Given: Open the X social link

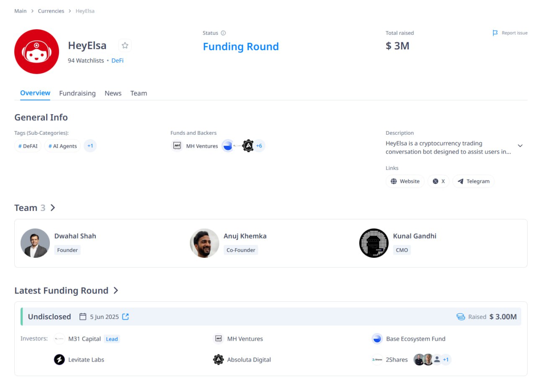Looking at the screenshot, I should [x=438, y=181].
